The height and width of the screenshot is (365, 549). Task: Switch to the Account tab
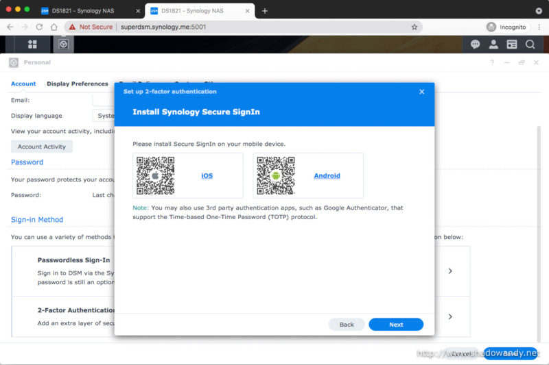[23, 84]
